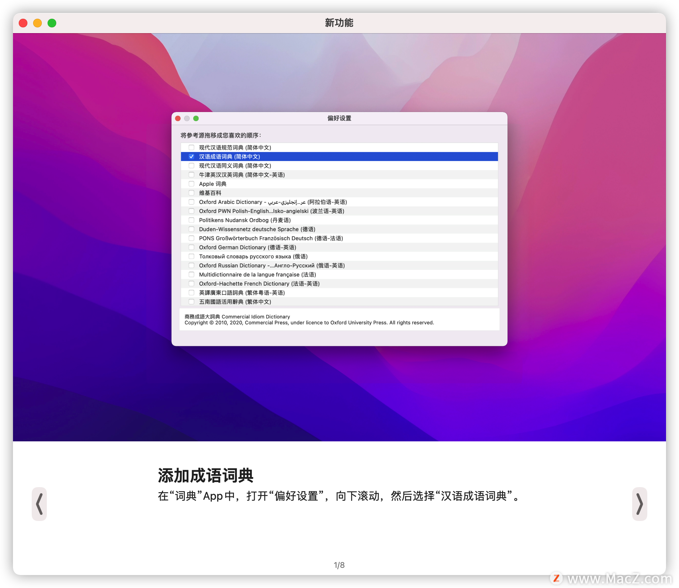Select Multidictionnaire de la langue française row

pyautogui.click(x=339, y=275)
